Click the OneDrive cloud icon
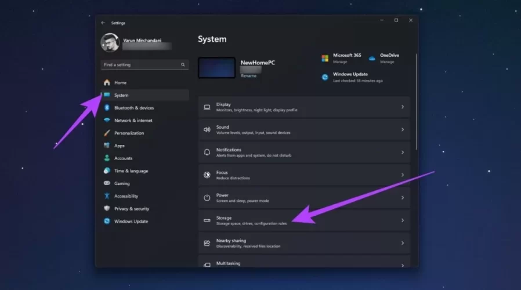Viewport: 521px width, 290px height. click(x=372, y=58)
